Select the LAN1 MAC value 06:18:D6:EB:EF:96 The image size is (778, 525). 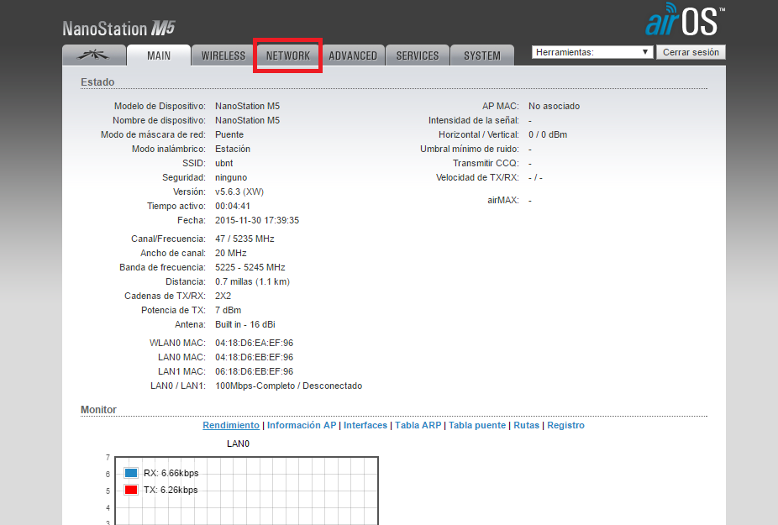point(254,371)
